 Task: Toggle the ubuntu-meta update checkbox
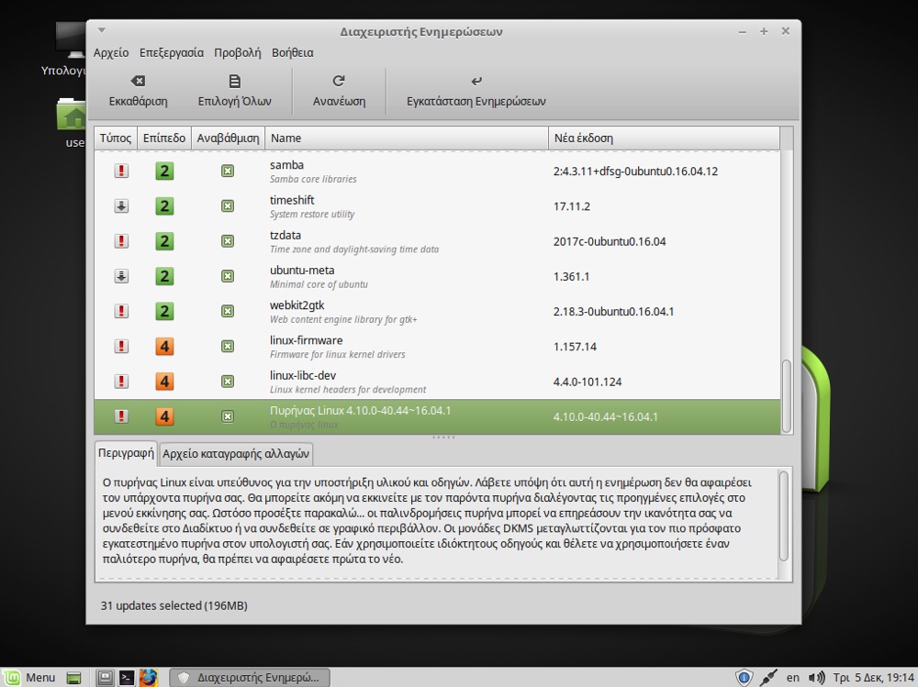pos(228,276)
